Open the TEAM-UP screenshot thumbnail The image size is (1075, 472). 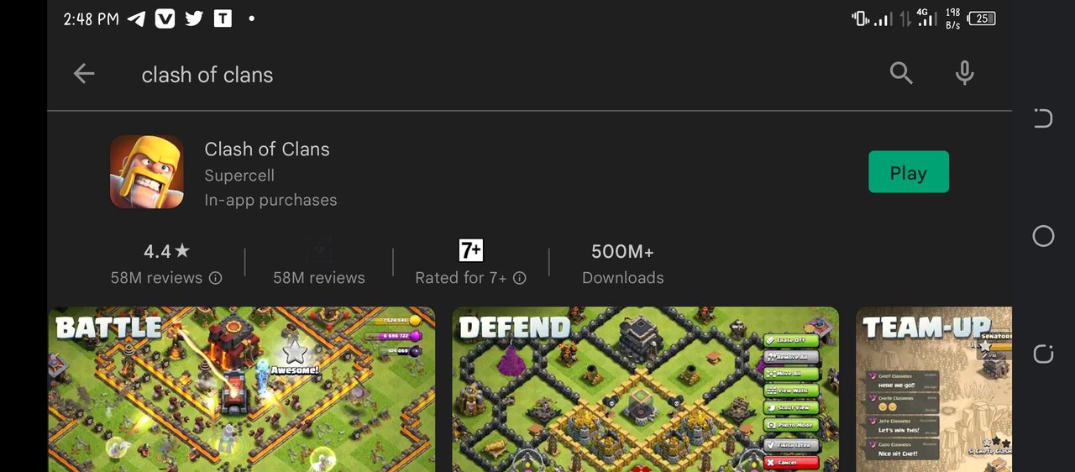tap(934, 389)
